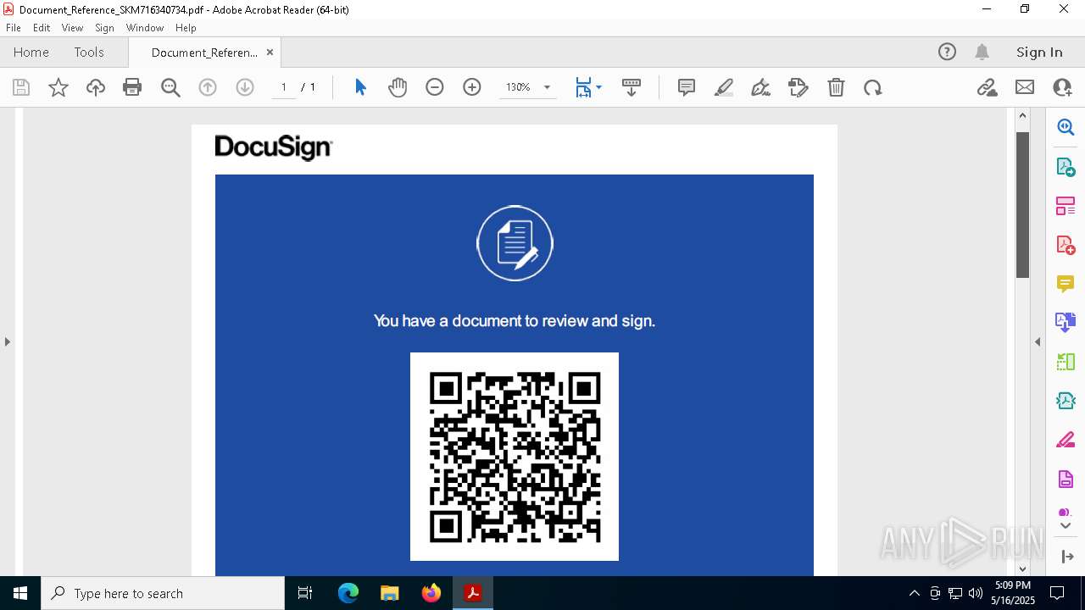Open Combine Files tool in right pane
Image resolution: width=1085 pixels, height=610 pixels.
pyautogui.click(x=1066, y=323)
